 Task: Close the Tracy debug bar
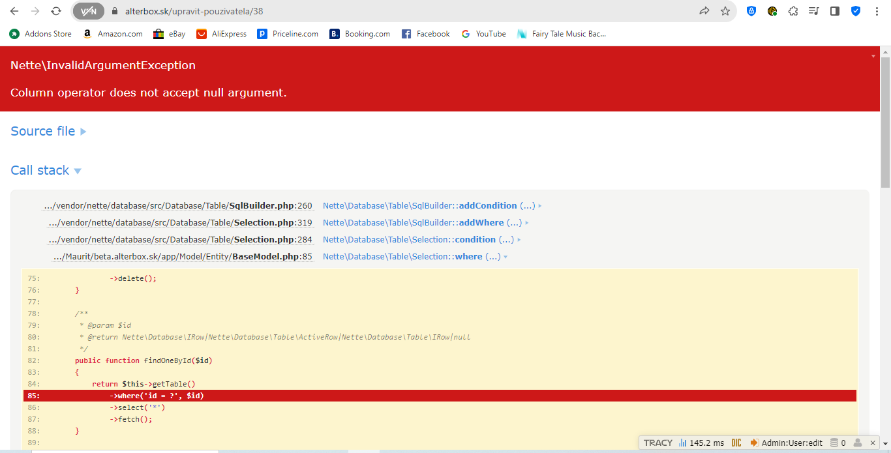point(873,443)
